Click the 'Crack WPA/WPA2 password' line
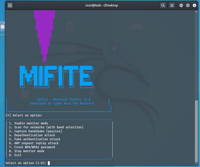The height and width of the screenshot is (167, 200). tap(32, 147)
